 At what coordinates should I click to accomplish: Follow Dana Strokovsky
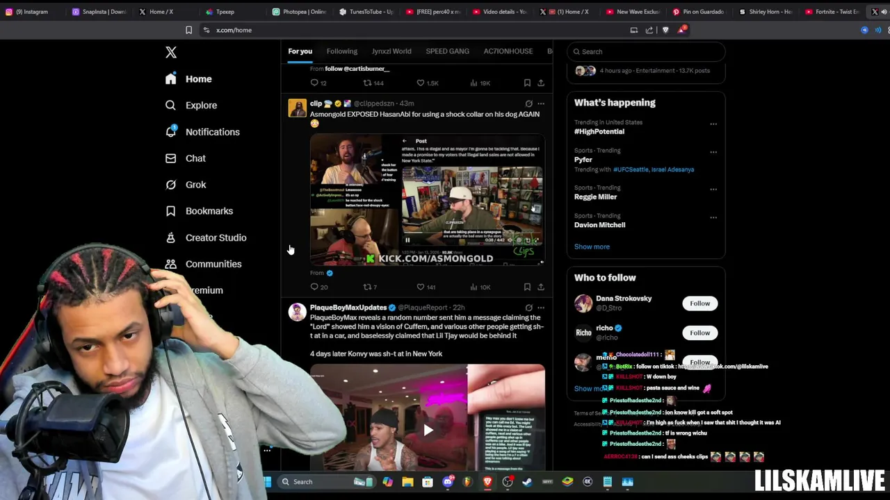pyautogui.click(x=700, y=303)
